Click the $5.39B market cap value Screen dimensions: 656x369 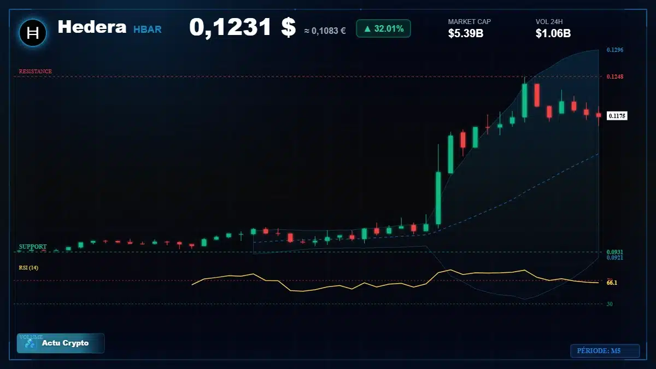(x=466, y=33)
